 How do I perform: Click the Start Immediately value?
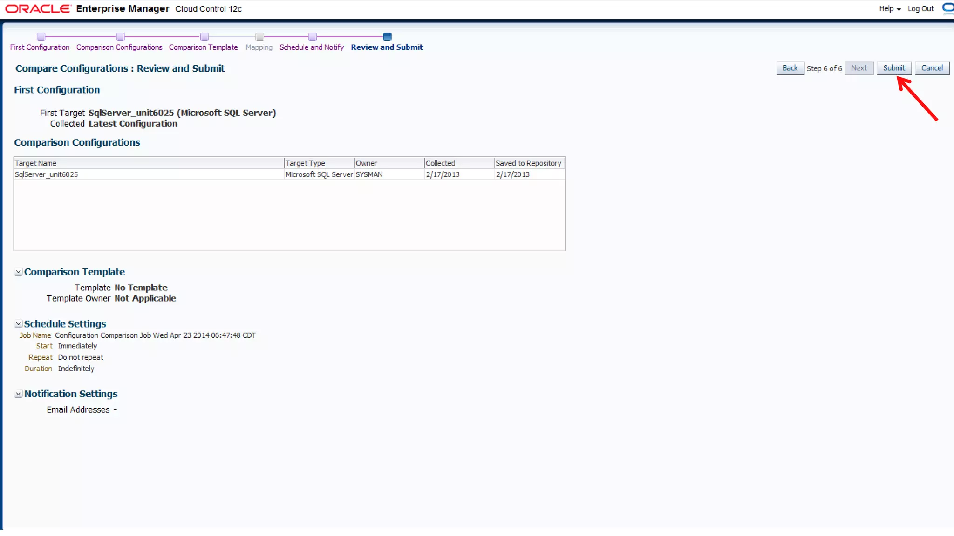tap(77, 346)
